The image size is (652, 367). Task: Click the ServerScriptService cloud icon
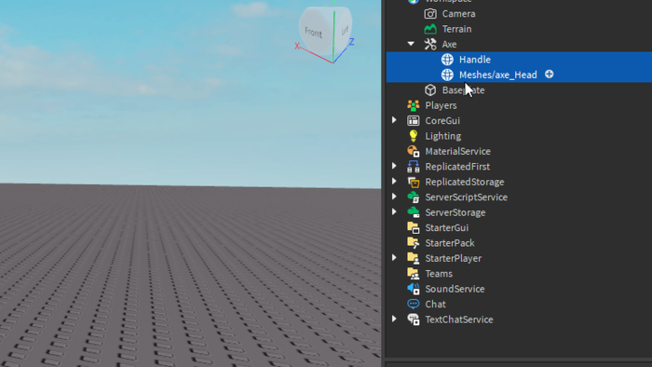413,197
